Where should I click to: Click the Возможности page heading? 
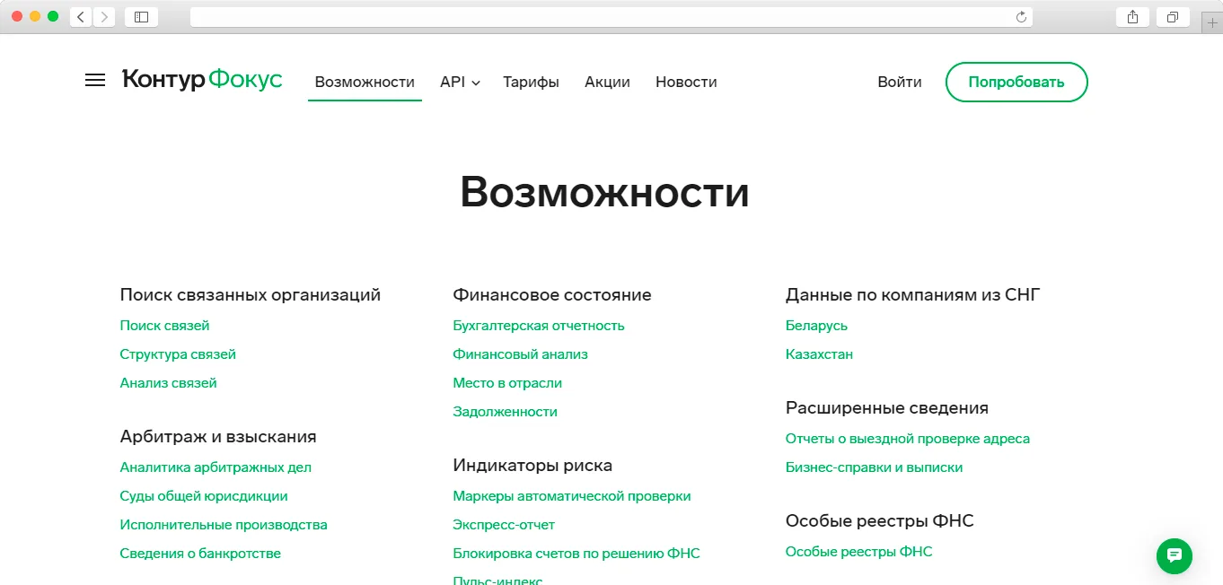point(604,192)
